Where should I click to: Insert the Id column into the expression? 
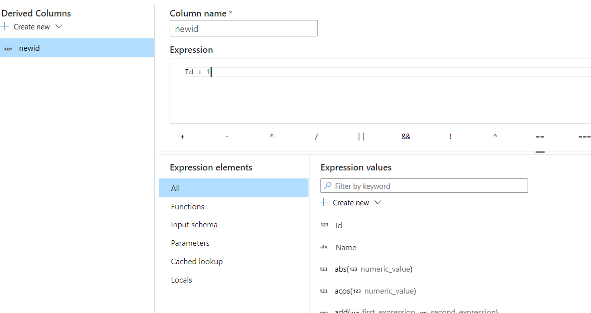click(339, 225)
